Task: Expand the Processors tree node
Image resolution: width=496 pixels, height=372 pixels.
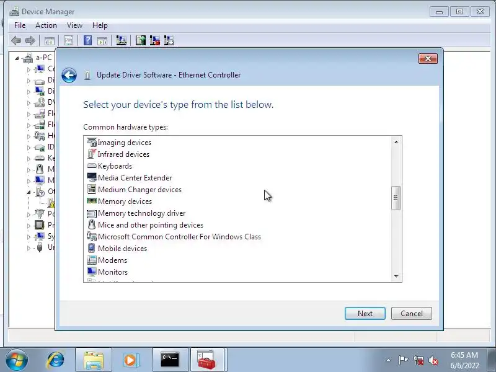Action: point(29,226)
